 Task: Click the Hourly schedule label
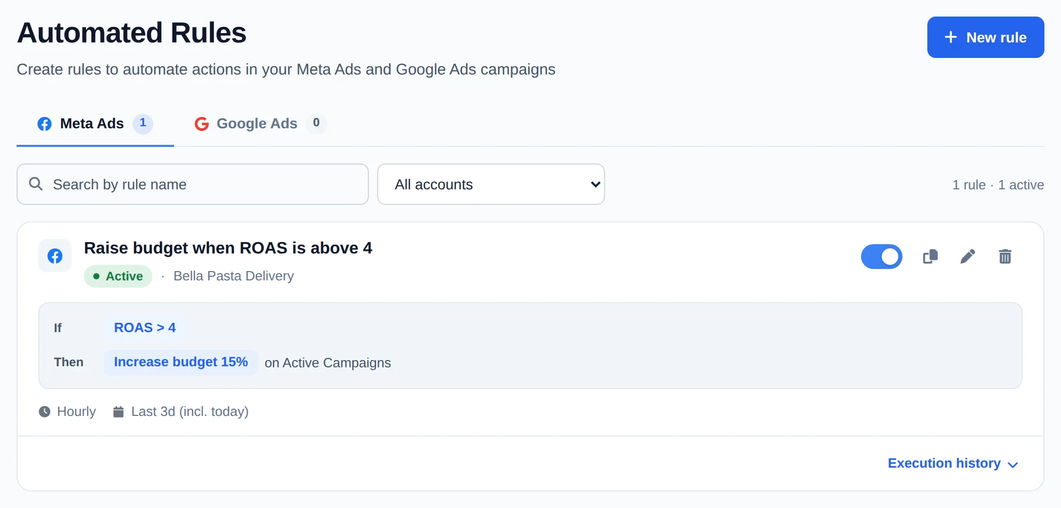[x=67, y=412]
